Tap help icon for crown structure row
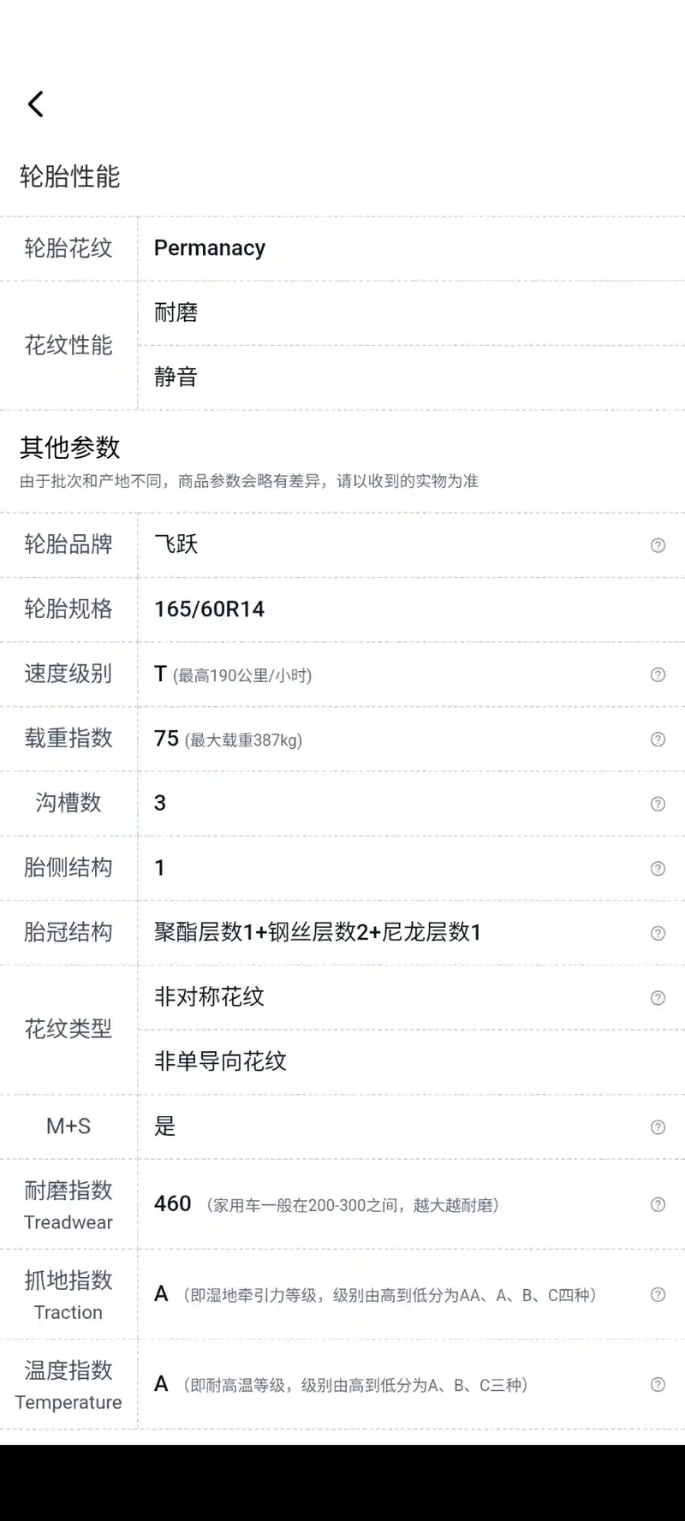The width and height of the screenshot is (685, 1521). (x=658, y=933)
